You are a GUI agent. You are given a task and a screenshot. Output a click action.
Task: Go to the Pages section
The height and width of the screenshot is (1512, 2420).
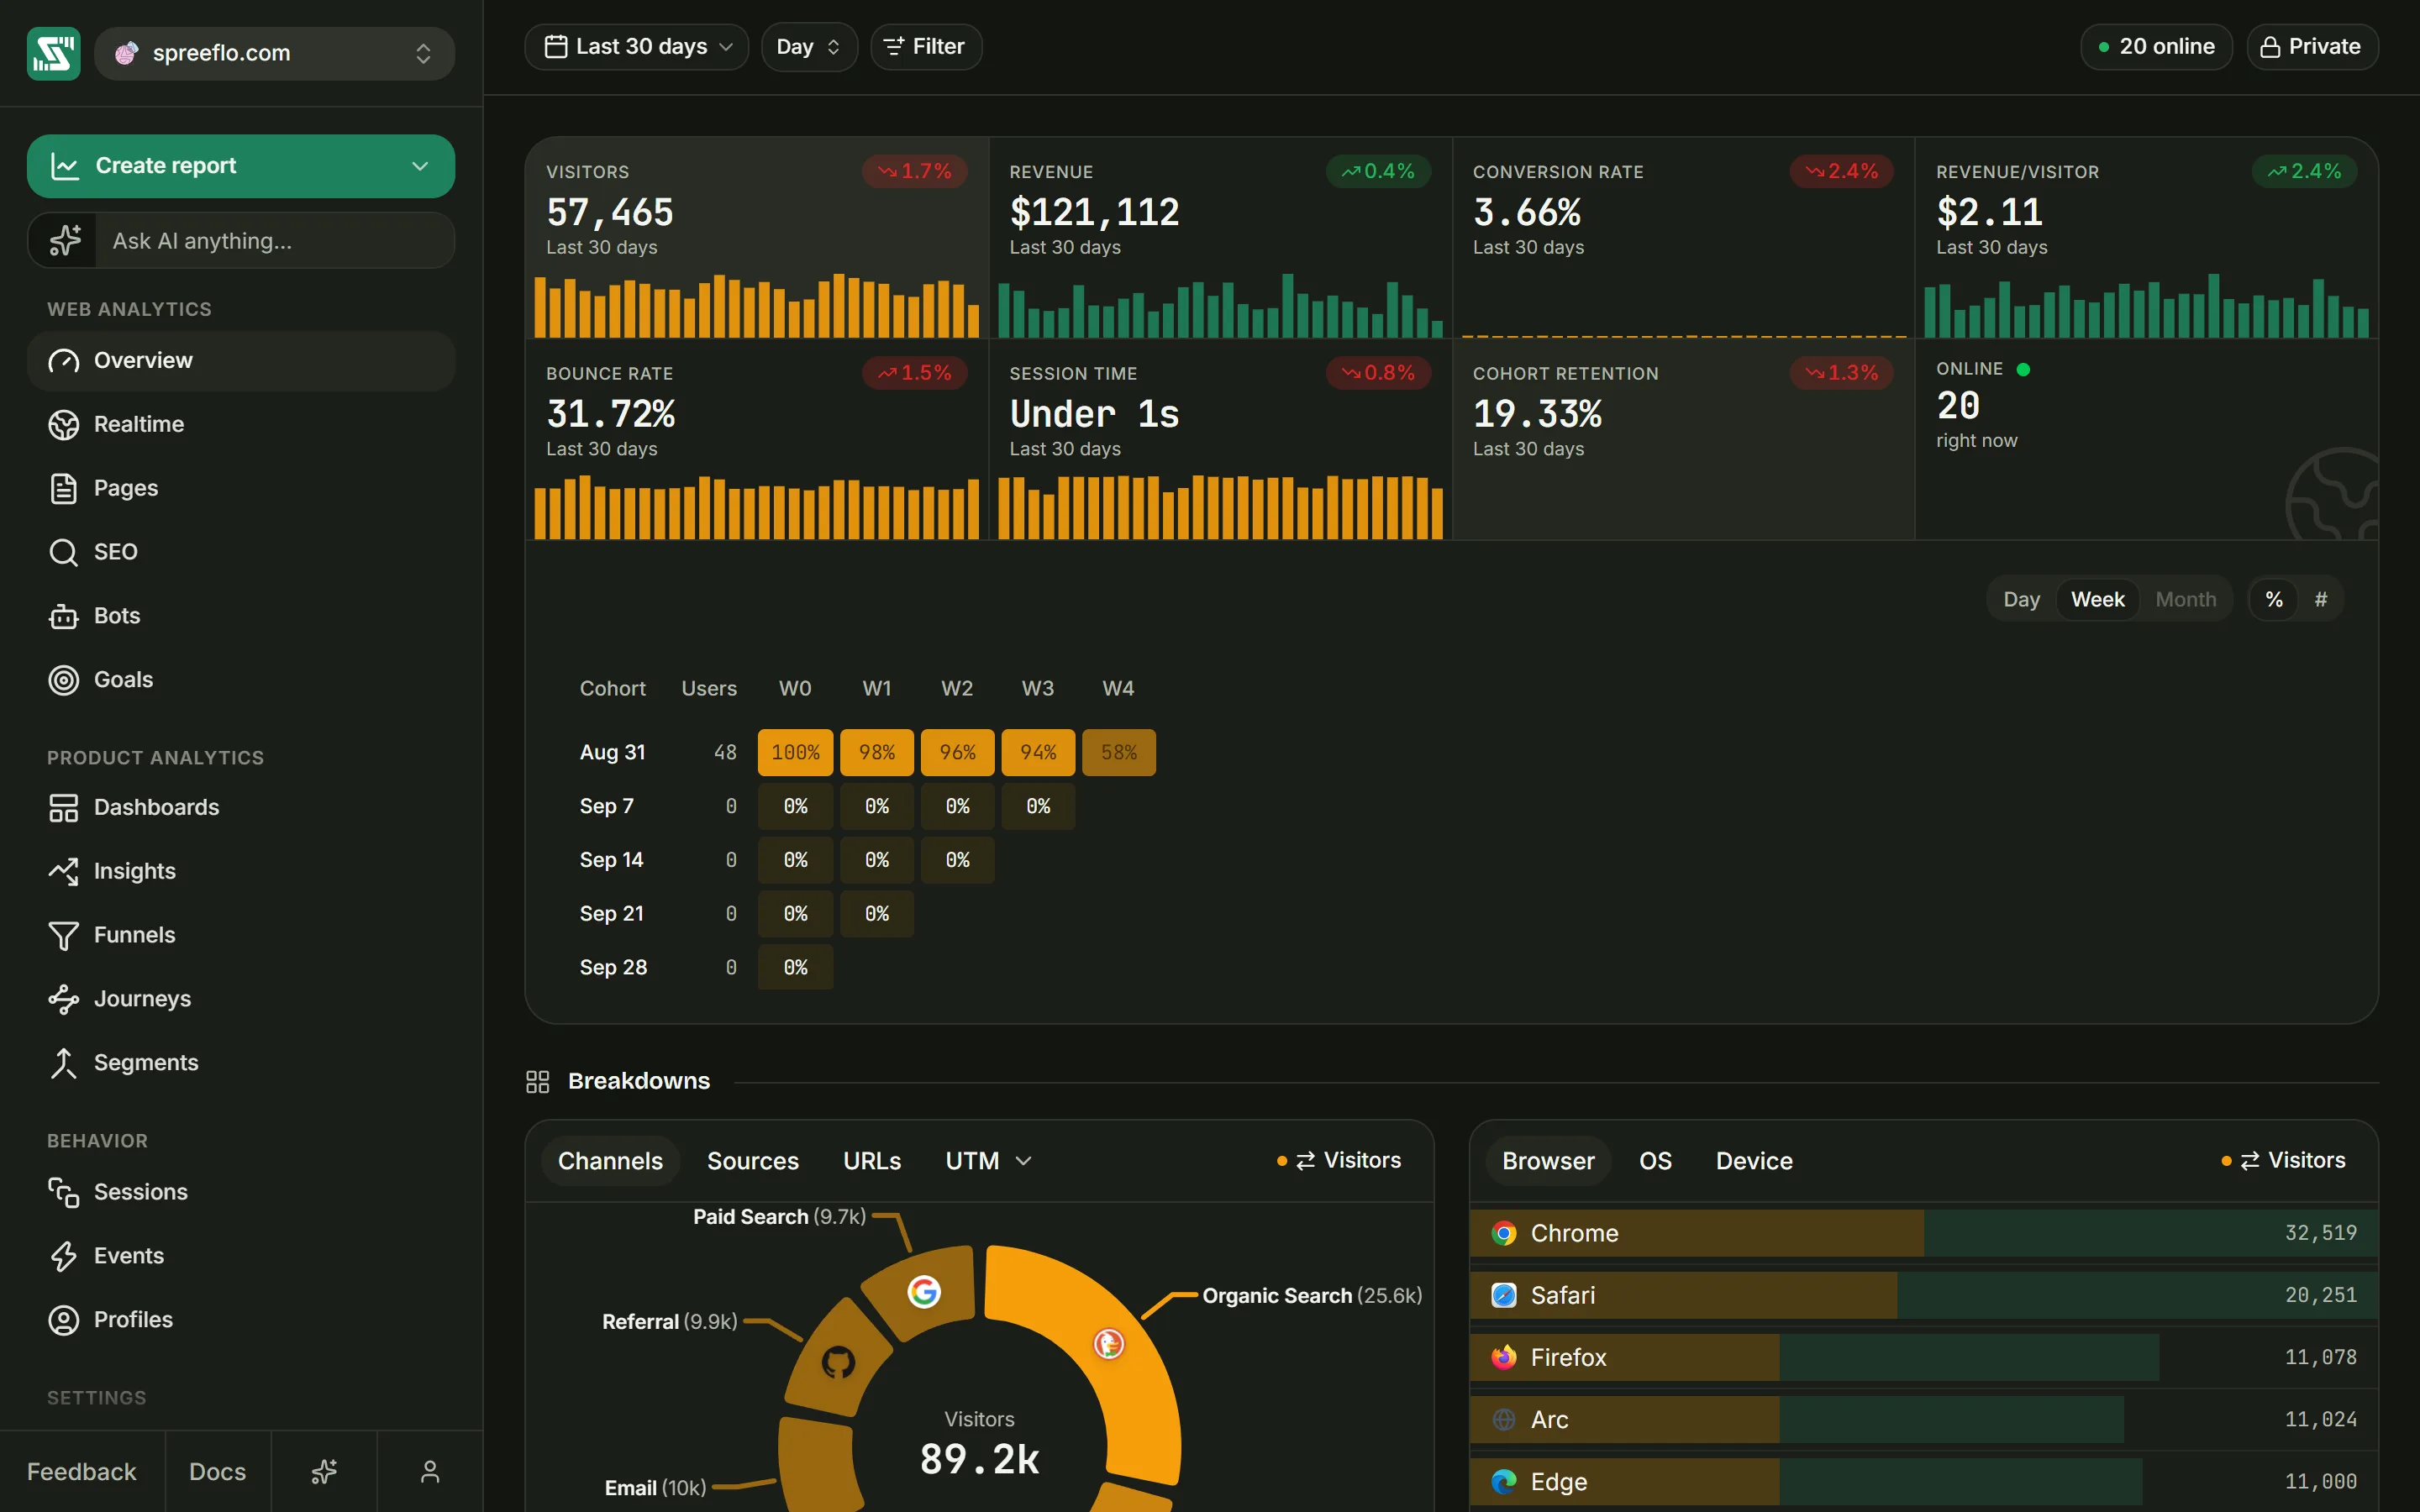[241, 488]
